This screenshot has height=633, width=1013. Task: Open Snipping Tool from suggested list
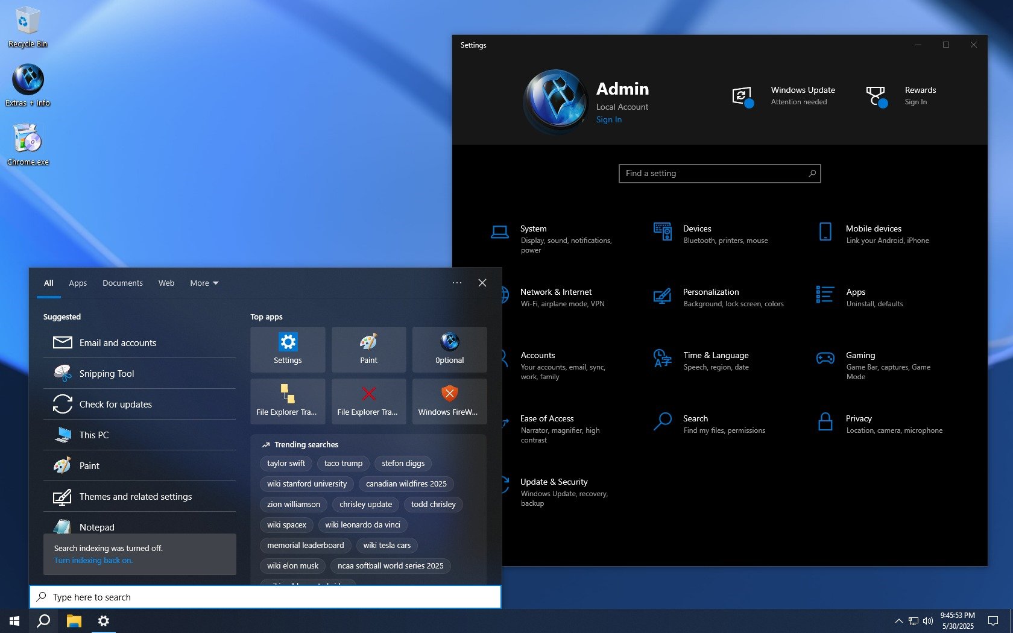click(107, 374)
